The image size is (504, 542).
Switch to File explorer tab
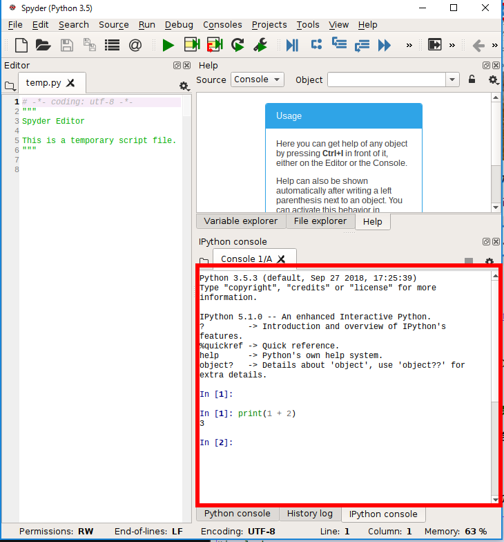pyautogui.click(x=320, y=221)
